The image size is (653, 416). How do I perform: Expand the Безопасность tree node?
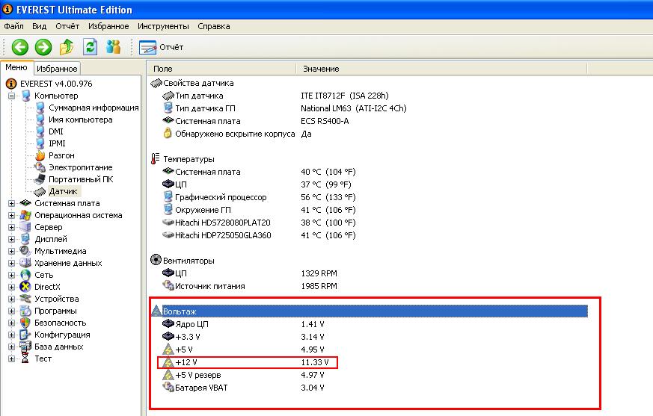[12, 323]
